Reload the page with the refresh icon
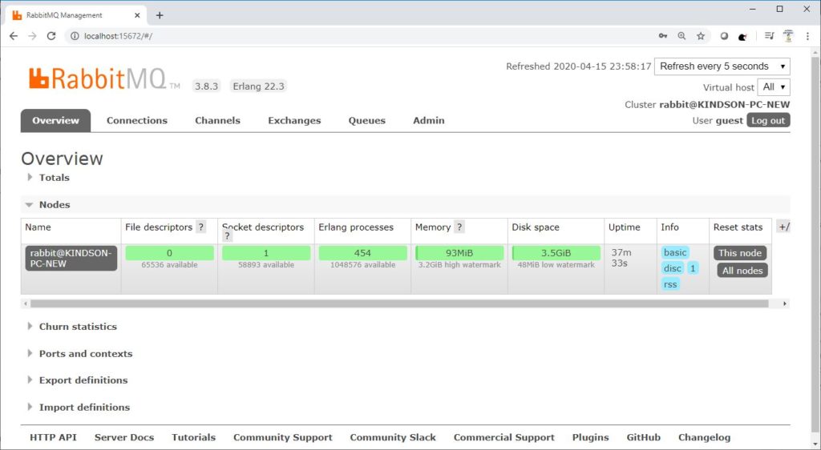This screenshot has width=821, height=450. coord(51,36)
